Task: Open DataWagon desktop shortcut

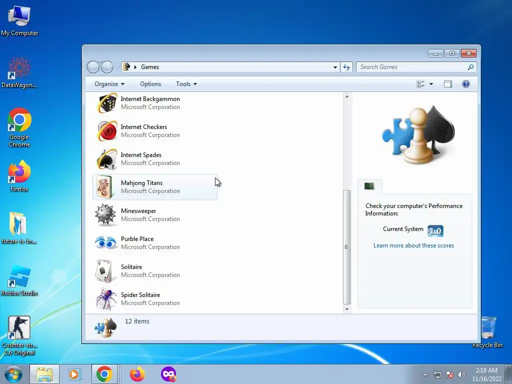Action: (19, 72)
